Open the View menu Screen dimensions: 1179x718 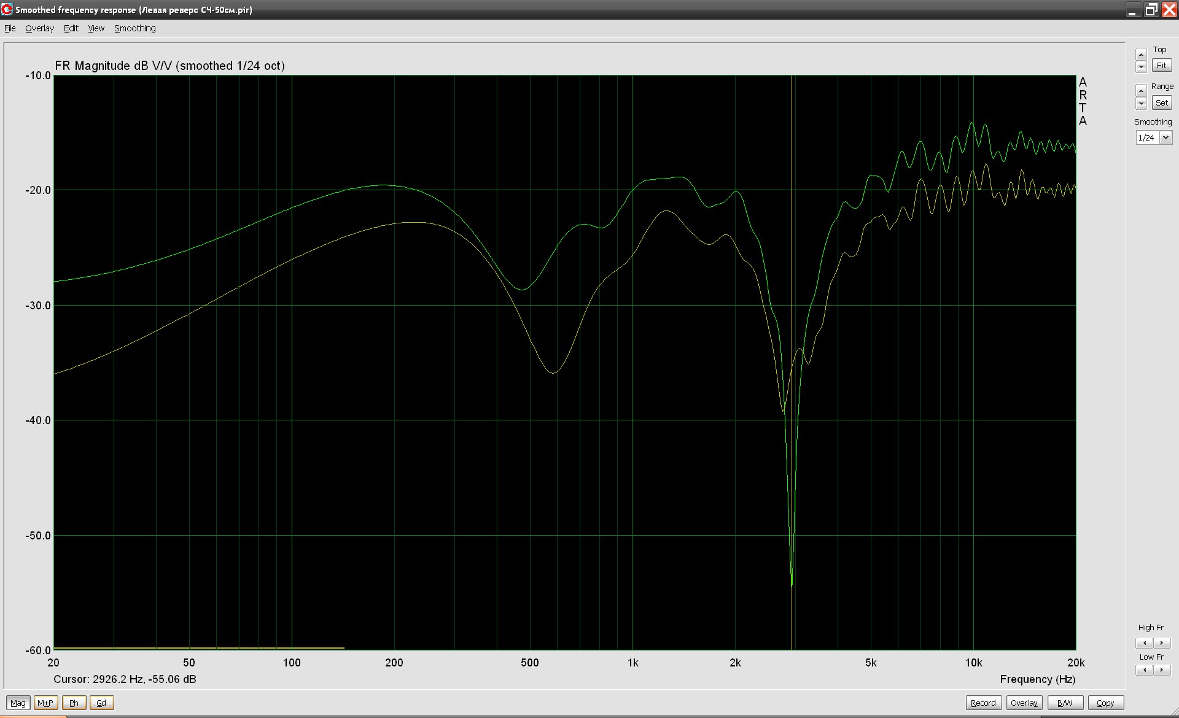[x=96, y=28]
